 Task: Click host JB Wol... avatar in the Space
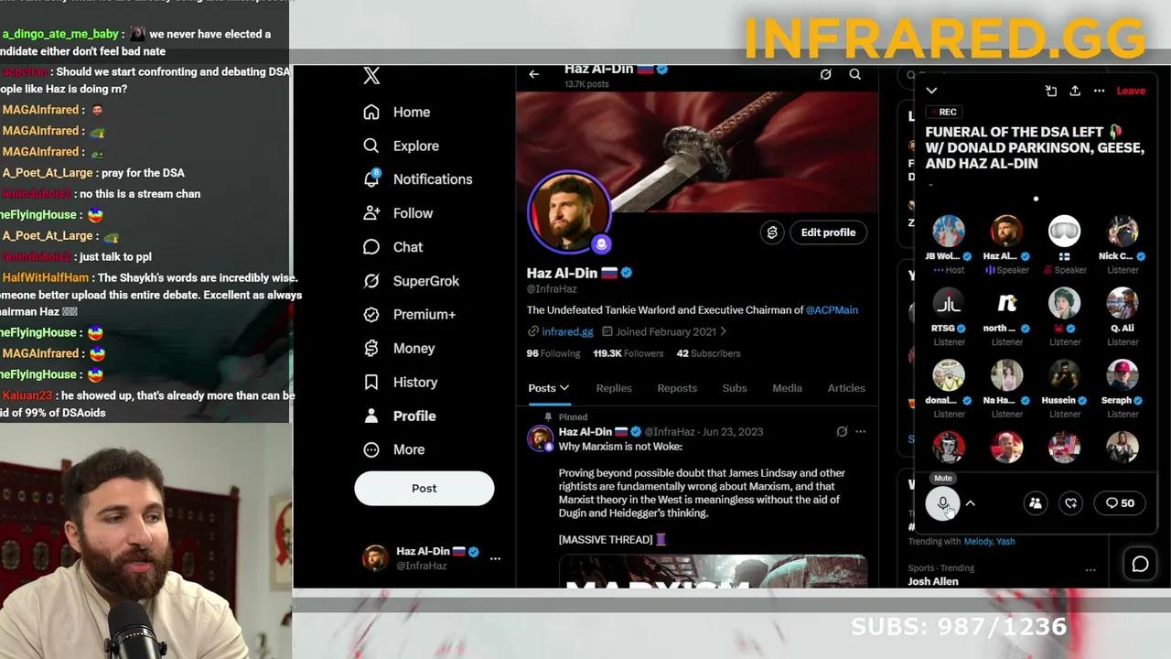949,232
